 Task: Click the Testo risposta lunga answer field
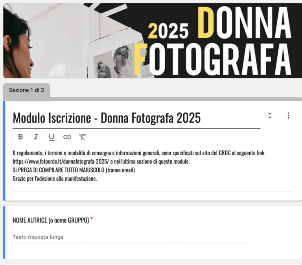click(132, 237)
